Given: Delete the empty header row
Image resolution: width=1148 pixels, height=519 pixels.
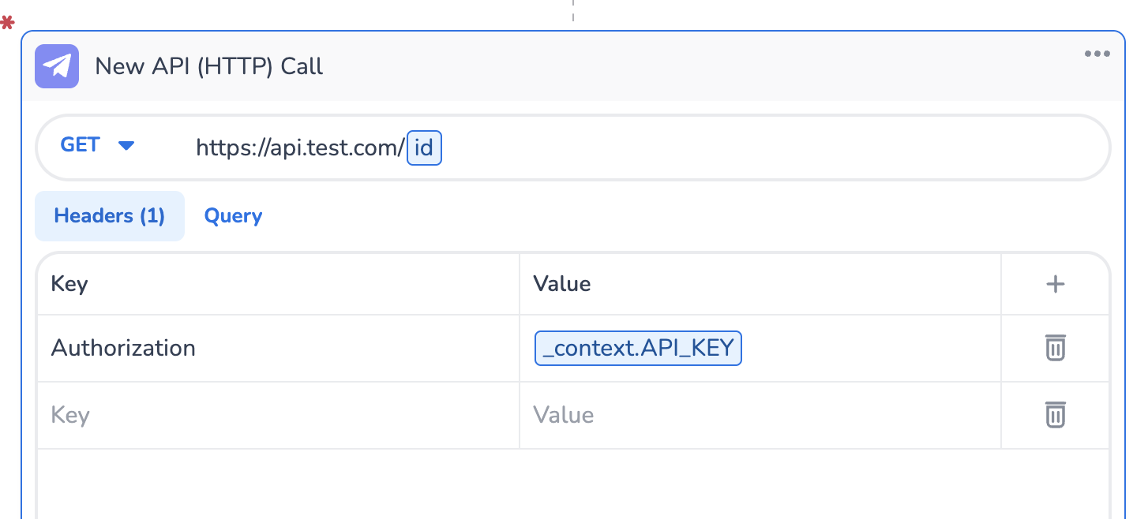Looking at the screenshot, I should [1055, 415].
